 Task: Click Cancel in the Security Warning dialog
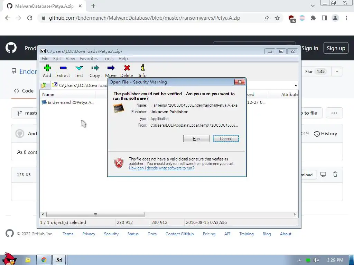(x=226, y=139)
